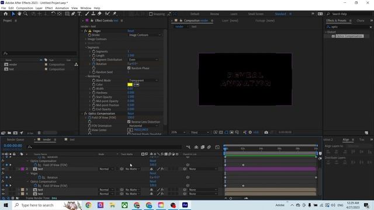
Task: Open the FOV Orientation Horizontal dropdown
Action: tap(143, 126)
